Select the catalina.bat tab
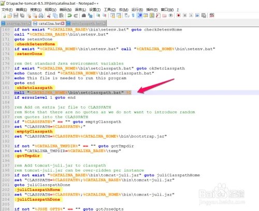 pyautogui.click(x=49, y=23)
